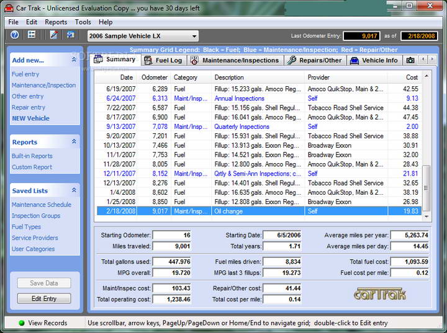447x333 pixels.
Task: Click the Starting Odometer value field
Action: point(172,235)
